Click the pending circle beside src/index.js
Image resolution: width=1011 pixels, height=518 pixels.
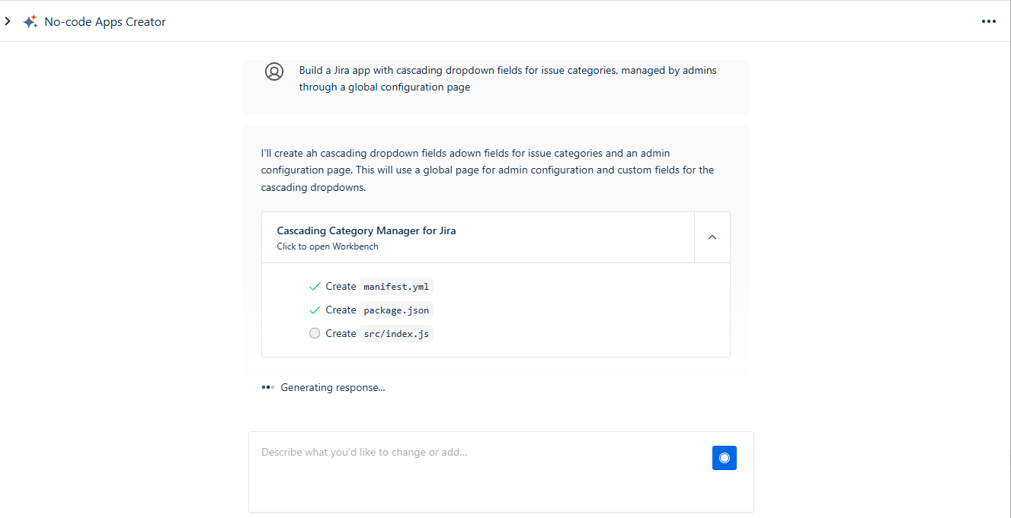click(315, 333)
